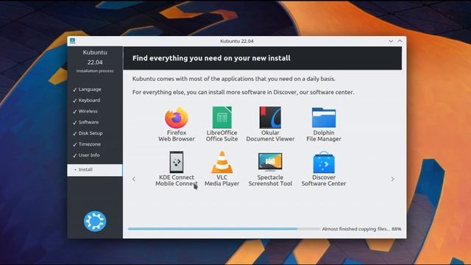Click the 'KDE Connect Mobile Connect' label
Image resolution: width=471 pixels, height=265 pixels.
tap(177, 180)
